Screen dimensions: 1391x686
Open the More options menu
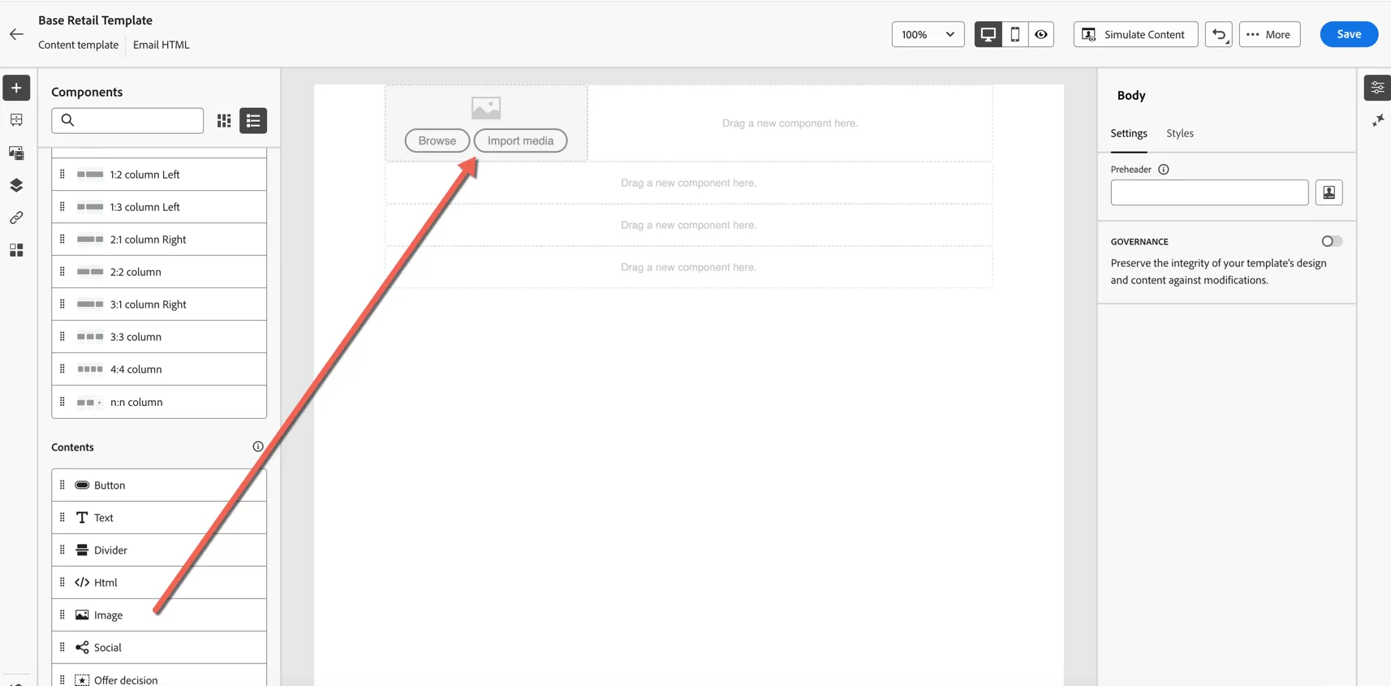1269,34
